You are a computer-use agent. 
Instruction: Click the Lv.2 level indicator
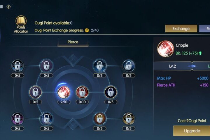(172, 66)
